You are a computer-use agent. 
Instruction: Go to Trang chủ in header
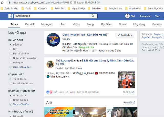tap(145, 16)
